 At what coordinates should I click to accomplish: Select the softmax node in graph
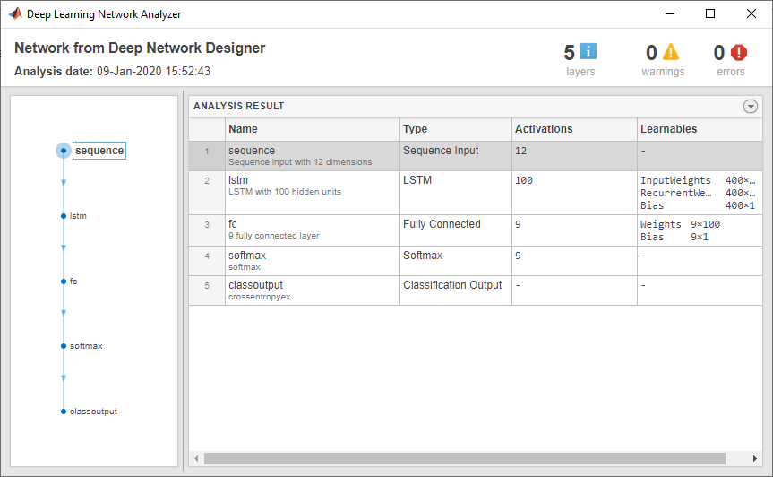click(x=64, y=346)
